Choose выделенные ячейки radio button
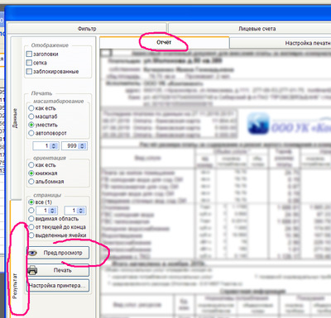 point(31,235)
